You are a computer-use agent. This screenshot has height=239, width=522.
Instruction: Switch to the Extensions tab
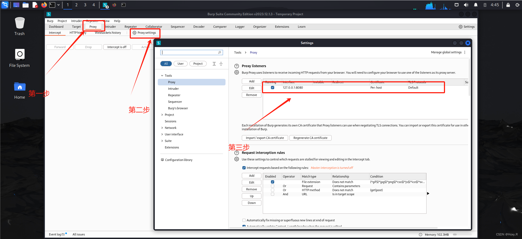[282, 27]
